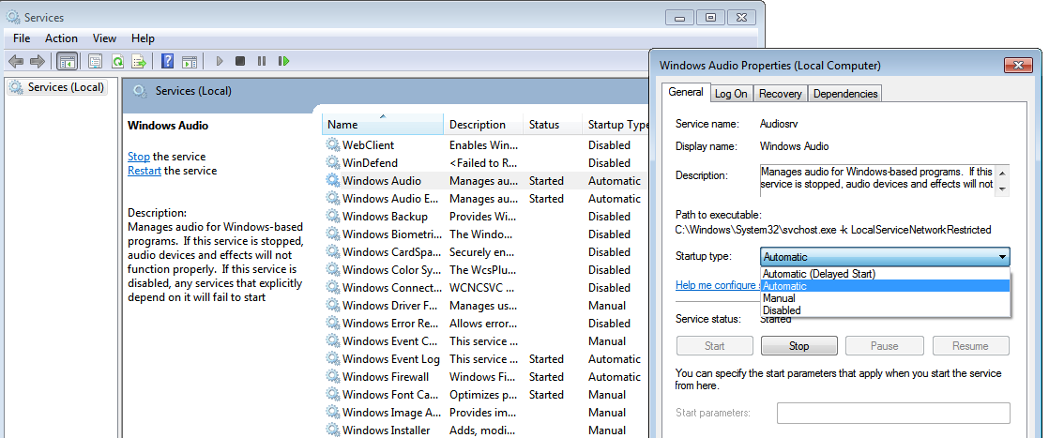
Task: Choose Automatic (Delayed Start) option
Action: pyautogui.click(x=885, y=274)
